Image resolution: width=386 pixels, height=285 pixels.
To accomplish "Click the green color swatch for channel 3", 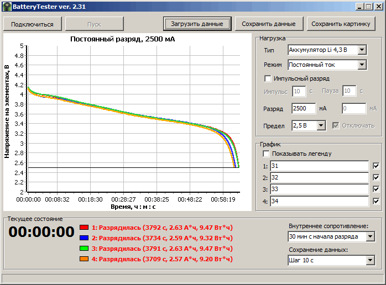I will 84,249.
